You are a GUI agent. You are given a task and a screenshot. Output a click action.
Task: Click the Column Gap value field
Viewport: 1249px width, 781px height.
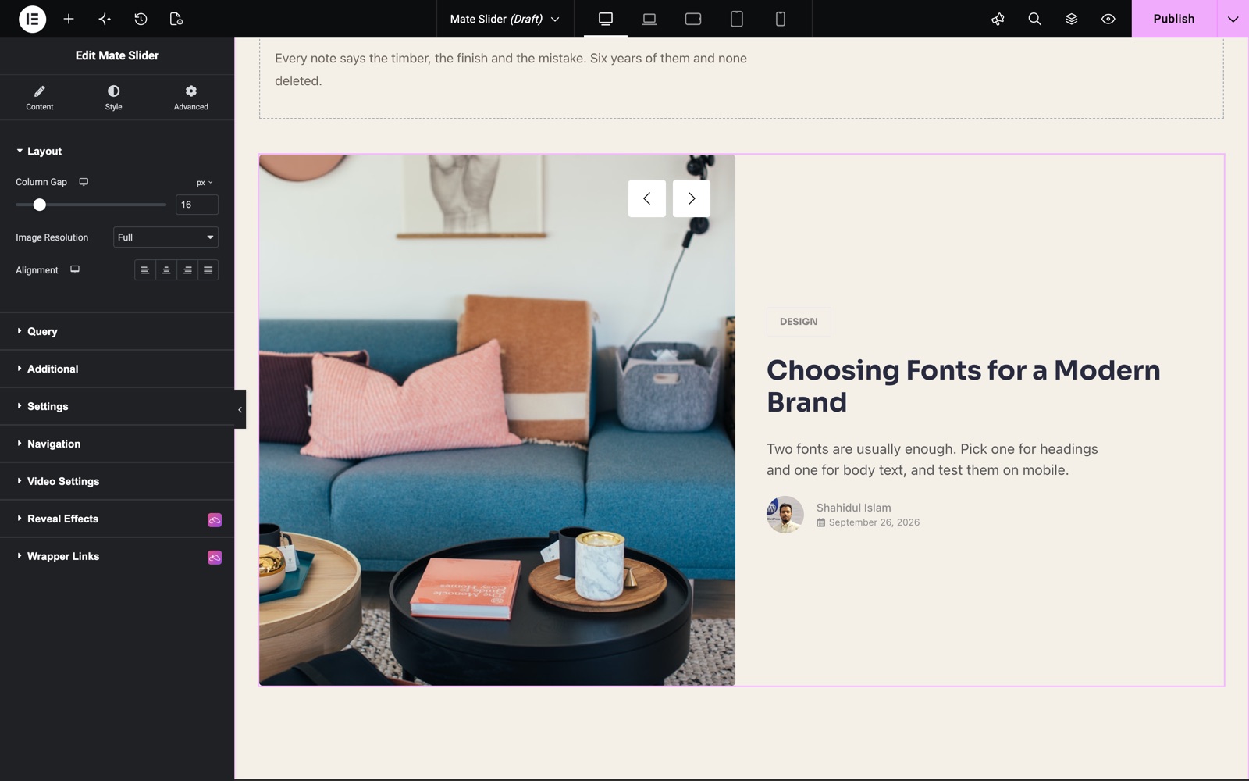(x=197, y=205)
